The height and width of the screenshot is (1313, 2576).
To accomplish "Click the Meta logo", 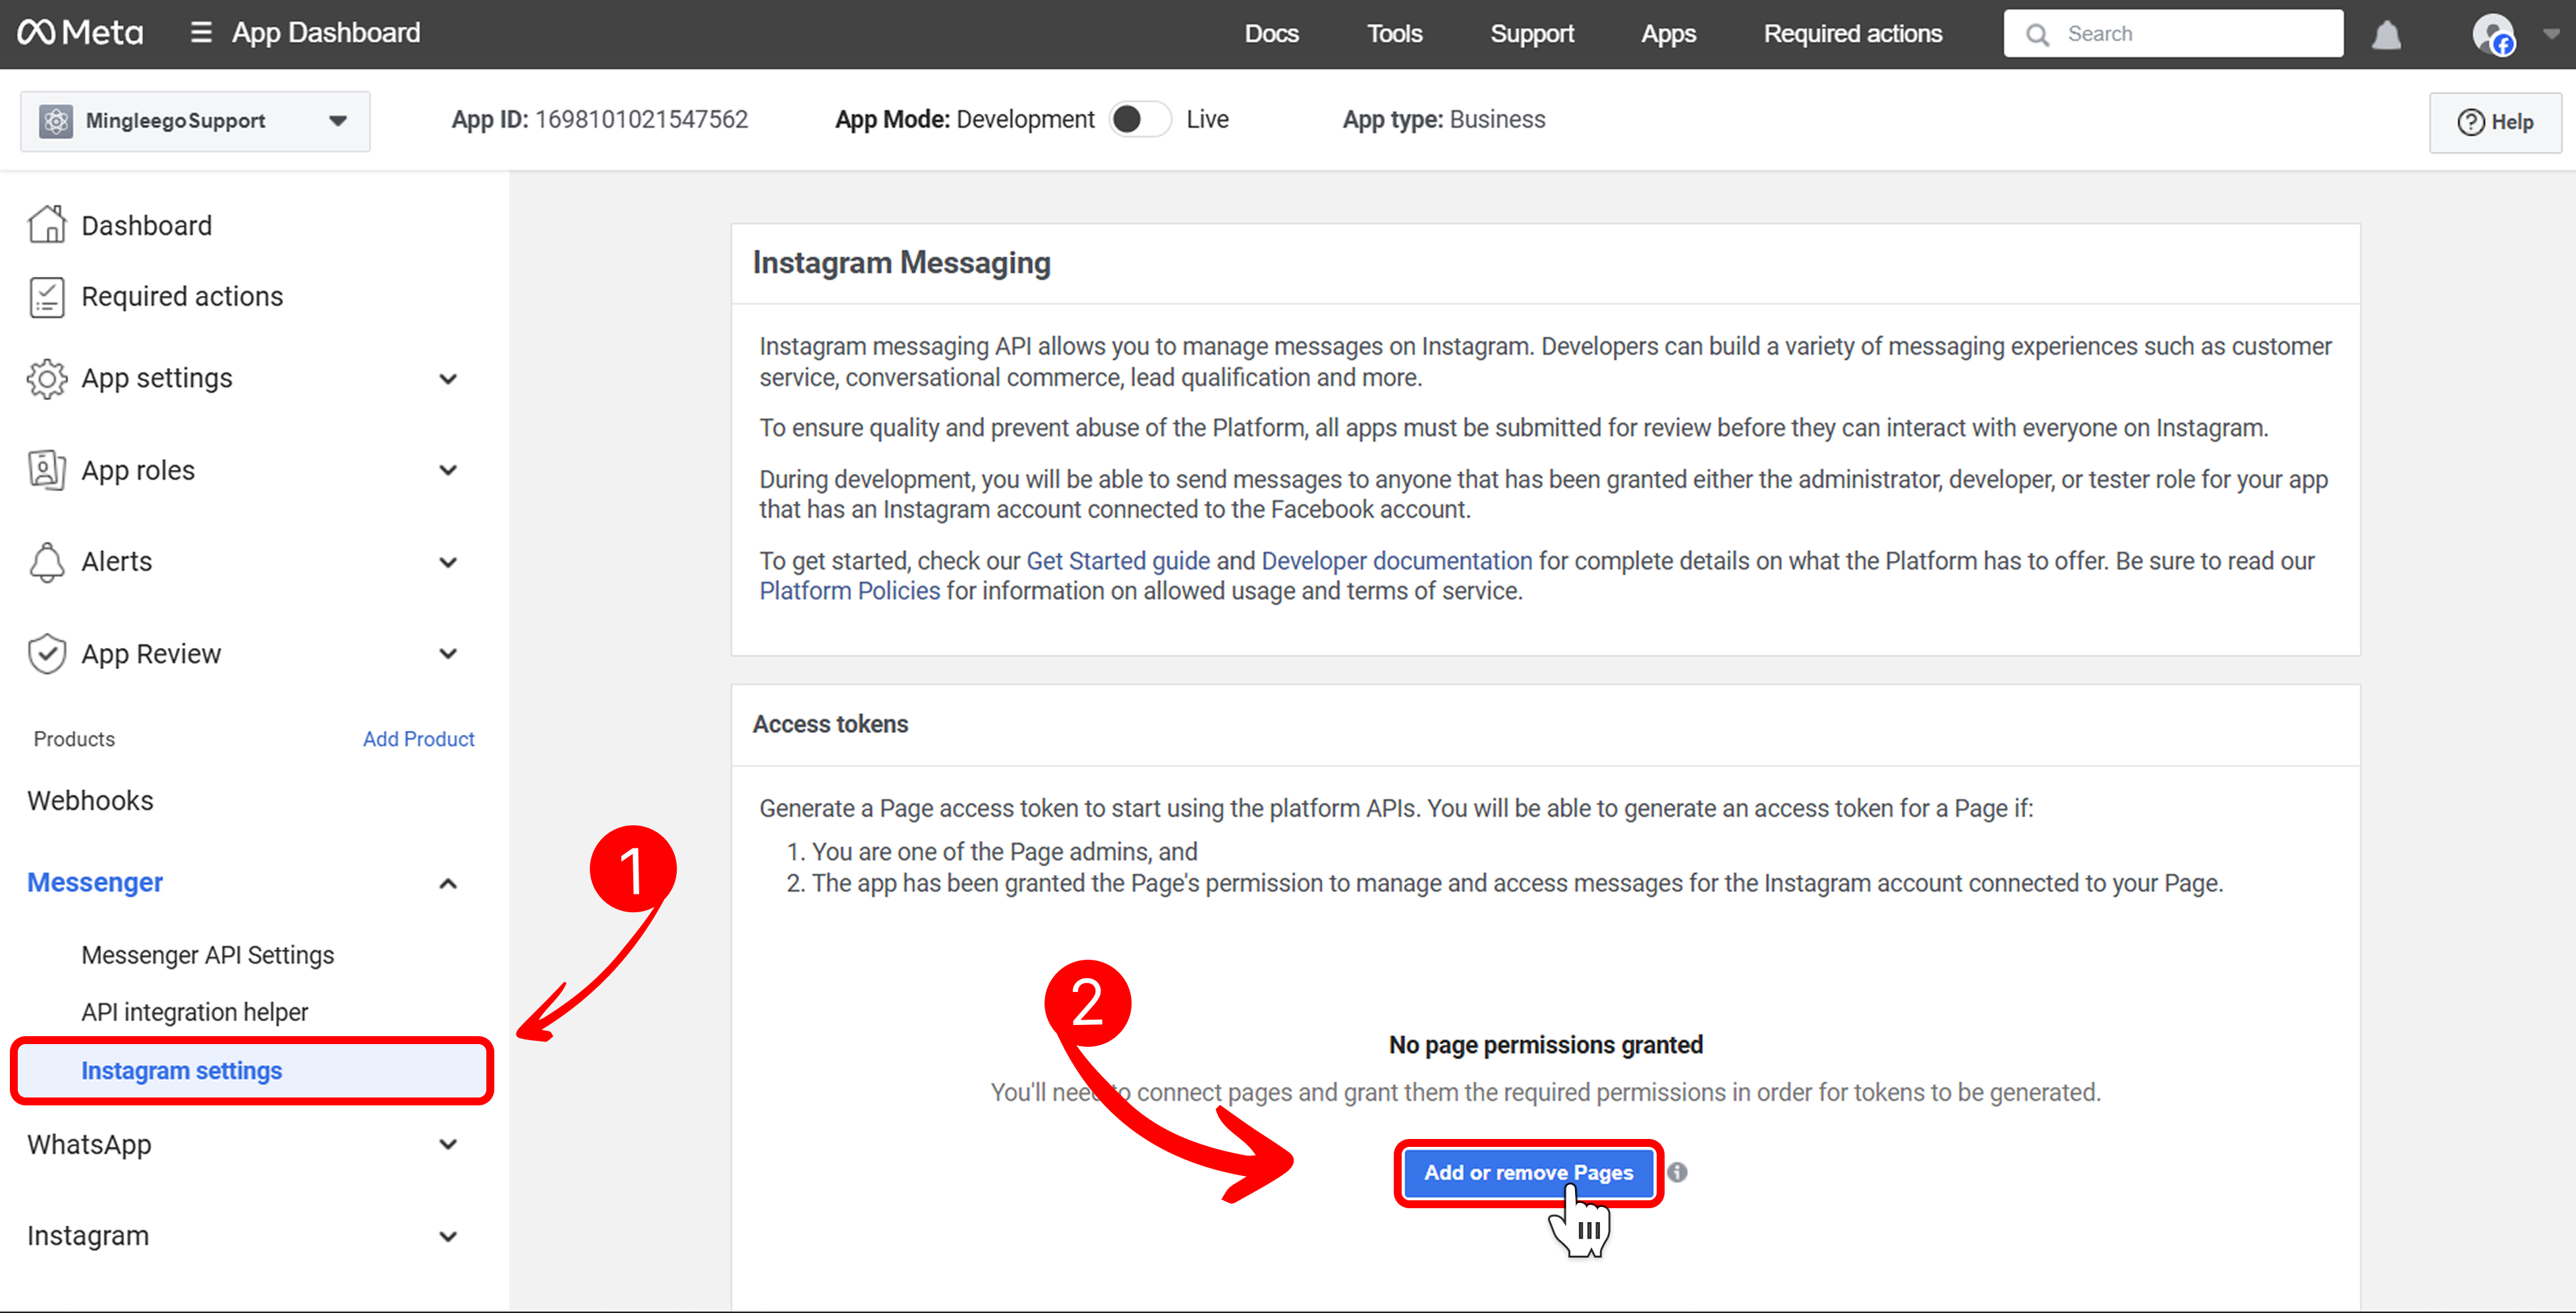I will click(80, 33).
